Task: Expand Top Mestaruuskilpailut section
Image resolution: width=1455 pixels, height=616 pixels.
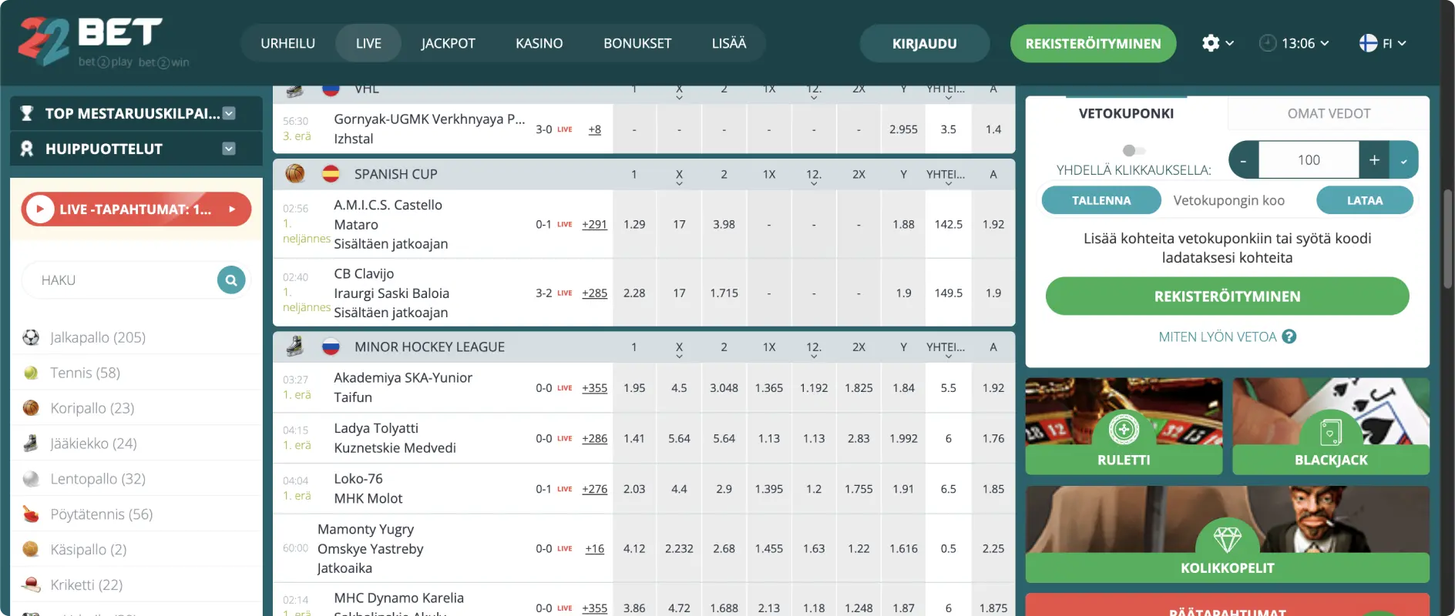Action: coord(229,113)
